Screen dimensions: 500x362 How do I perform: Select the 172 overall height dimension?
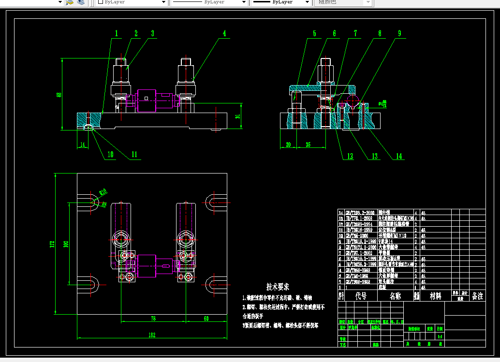pos(52,244)
